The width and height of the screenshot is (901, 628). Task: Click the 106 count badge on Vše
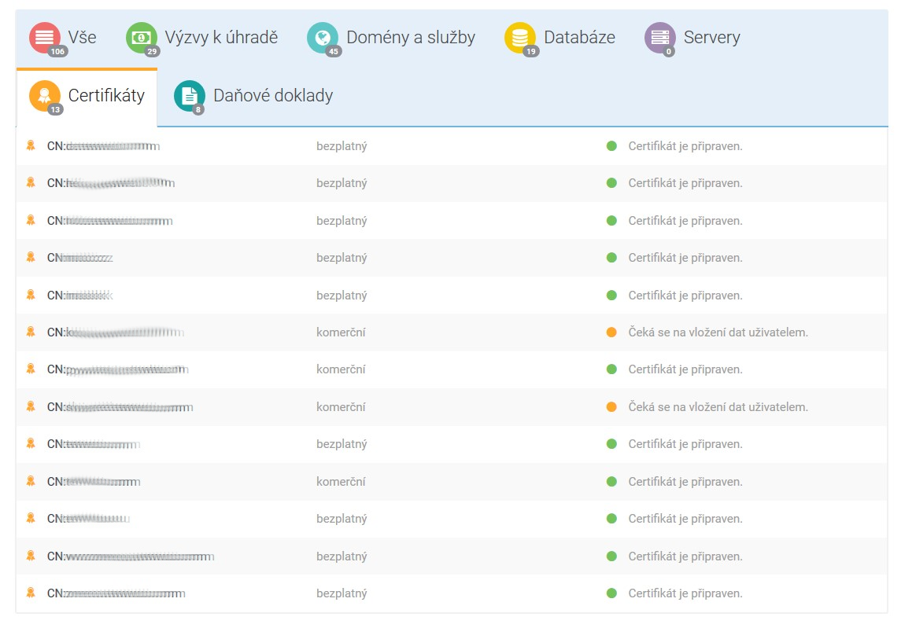click(57, 52)
